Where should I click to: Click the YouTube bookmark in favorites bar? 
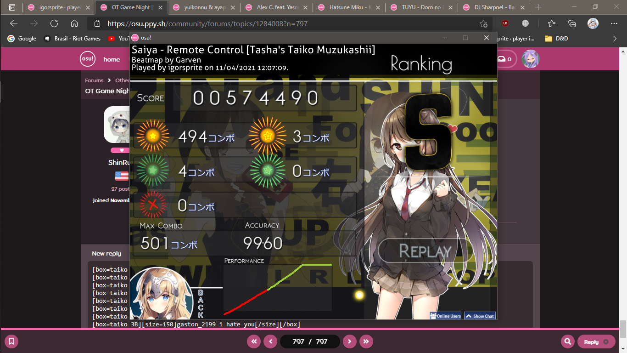pos(119,39)
